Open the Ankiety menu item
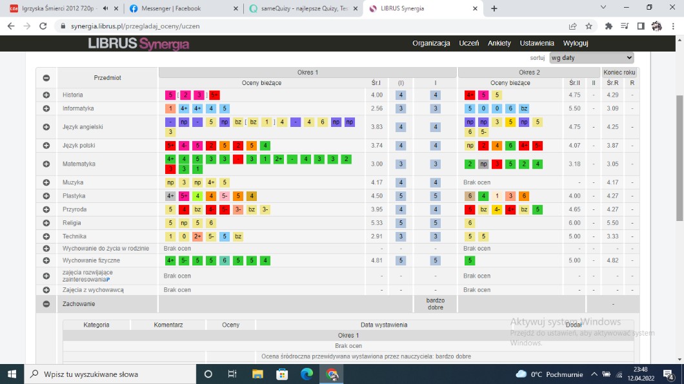Screen dimensions: 684x384 pyautogui.click(x=499, y=43)
